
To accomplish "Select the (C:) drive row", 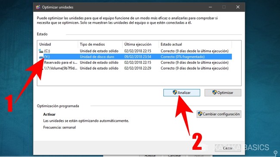I will 135,51.
